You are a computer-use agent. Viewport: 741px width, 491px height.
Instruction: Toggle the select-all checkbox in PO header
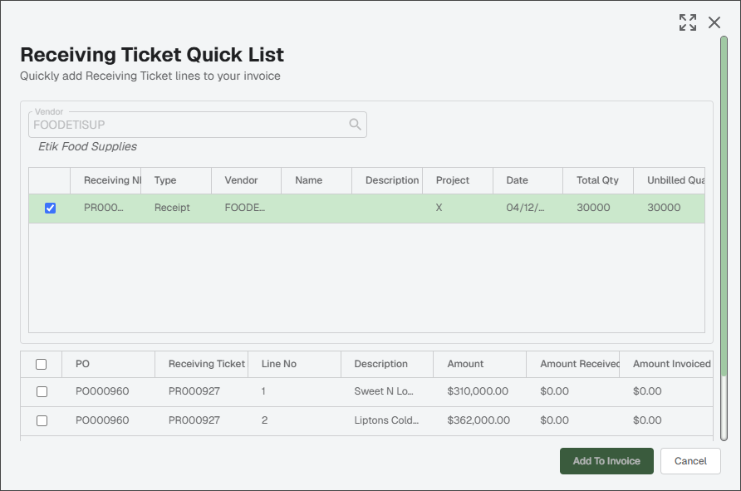tap(41, 364)
